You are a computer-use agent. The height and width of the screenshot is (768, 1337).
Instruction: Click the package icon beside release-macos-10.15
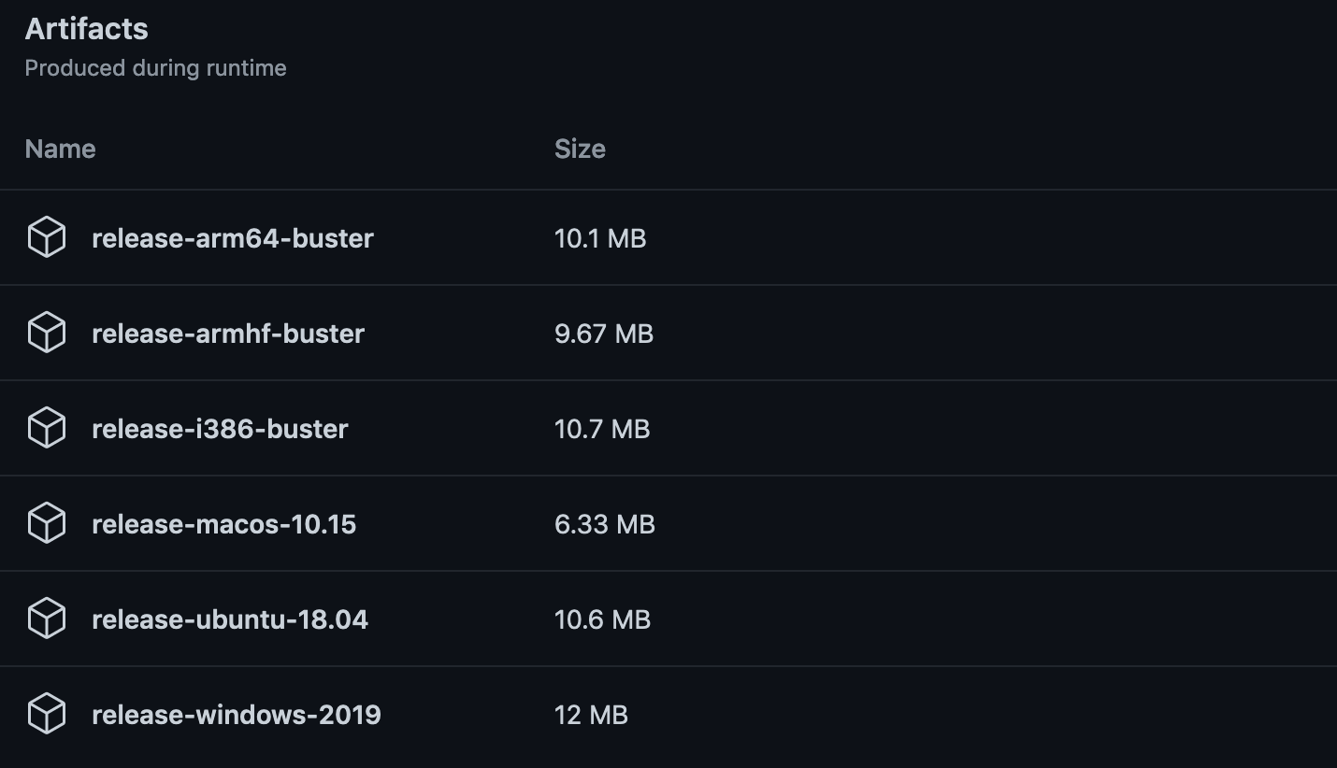[46, 524]
